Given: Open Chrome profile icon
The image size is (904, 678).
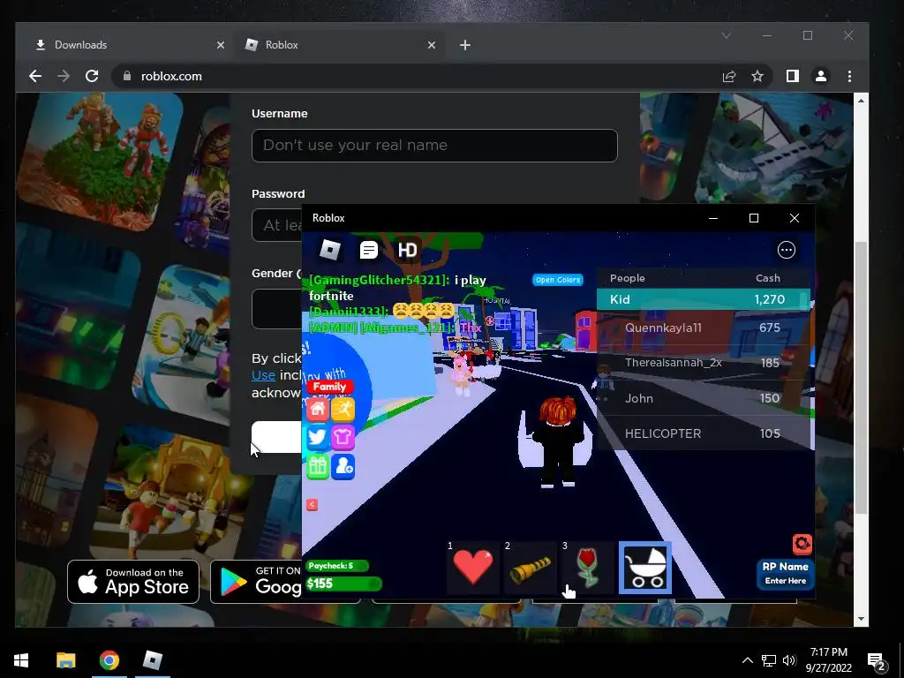Looking at the screenshot, I should coord(821,76).
